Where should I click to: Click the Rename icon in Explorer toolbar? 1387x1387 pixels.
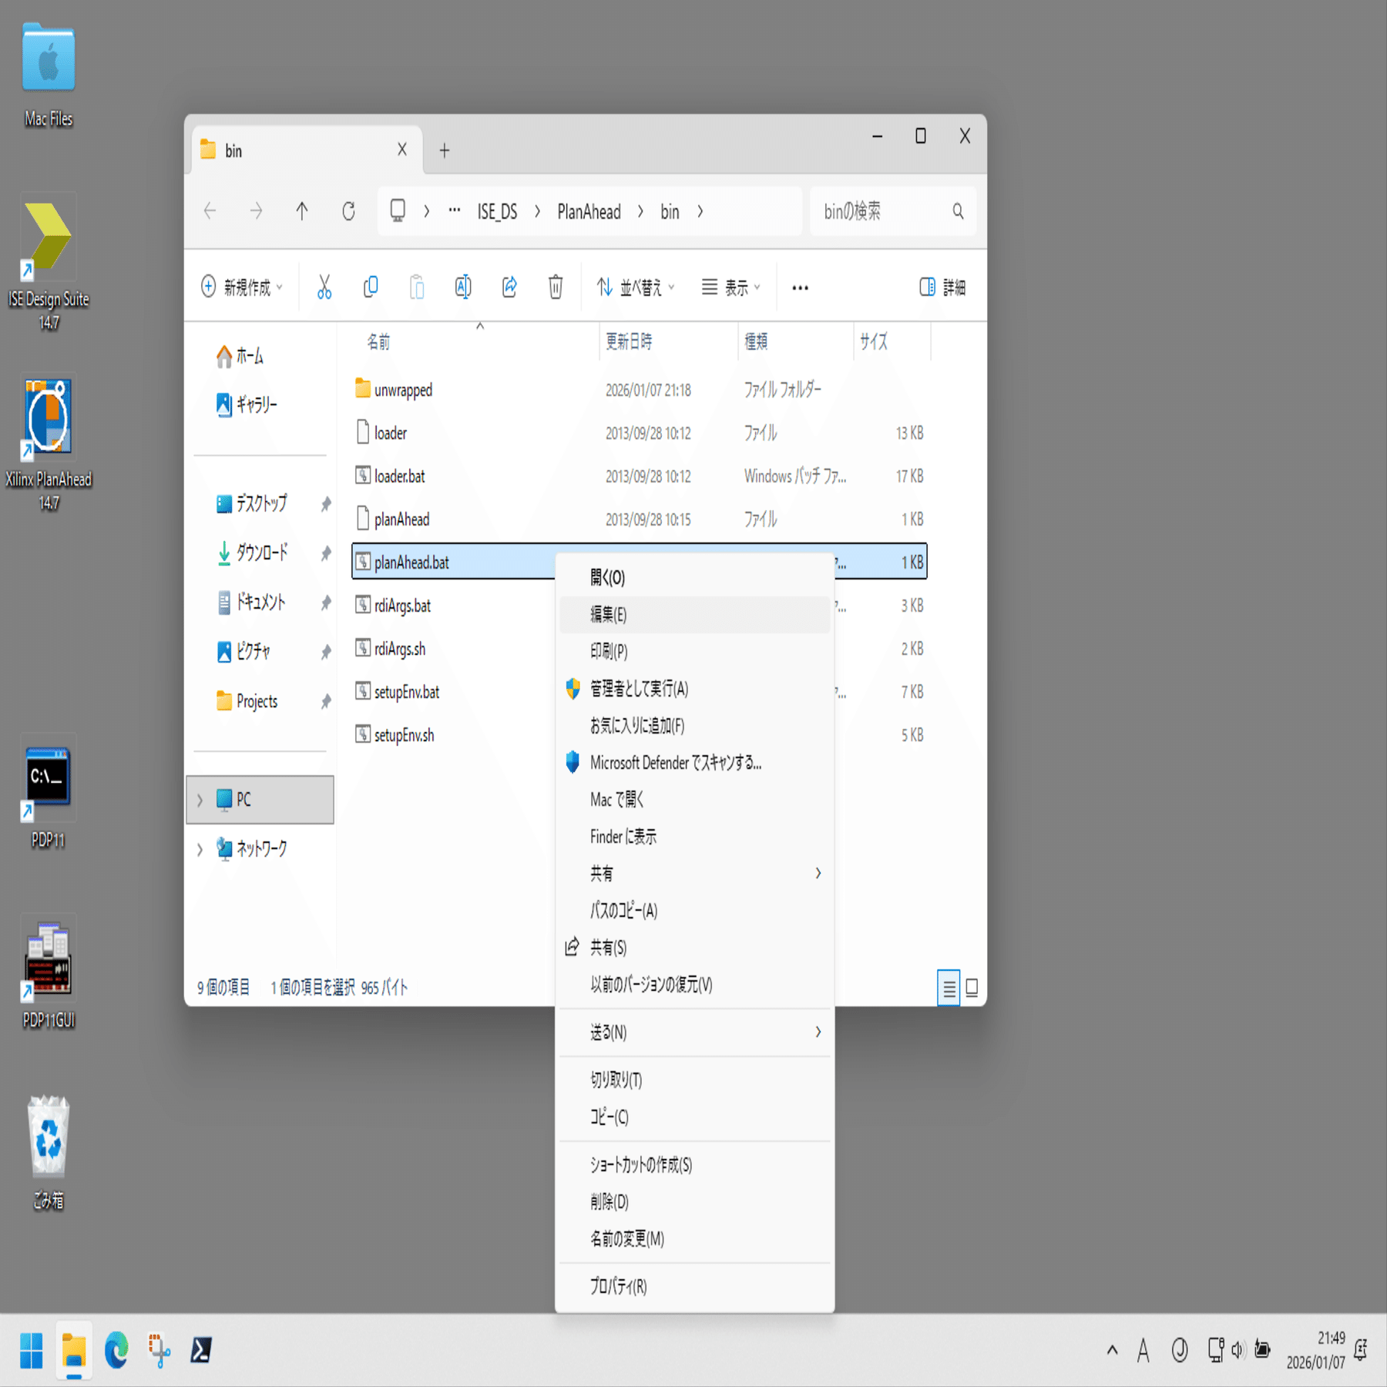pyautogui.click(x=463, y=287)
